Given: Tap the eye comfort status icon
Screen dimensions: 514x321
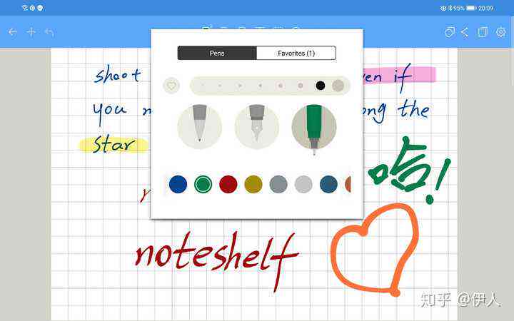Looking at the screenshot, I should pos(443,8).
